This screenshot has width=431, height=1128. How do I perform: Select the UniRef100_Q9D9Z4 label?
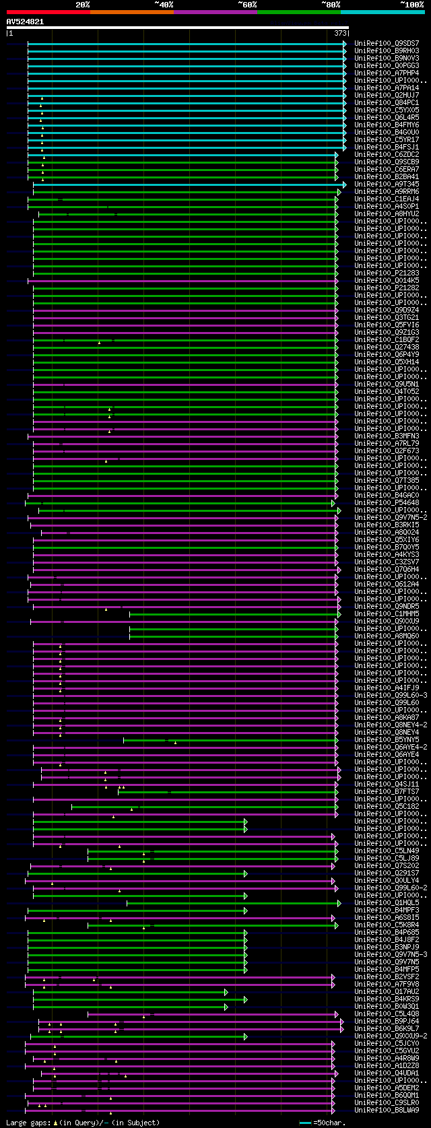pyautogui.click(x=387, y=310)
